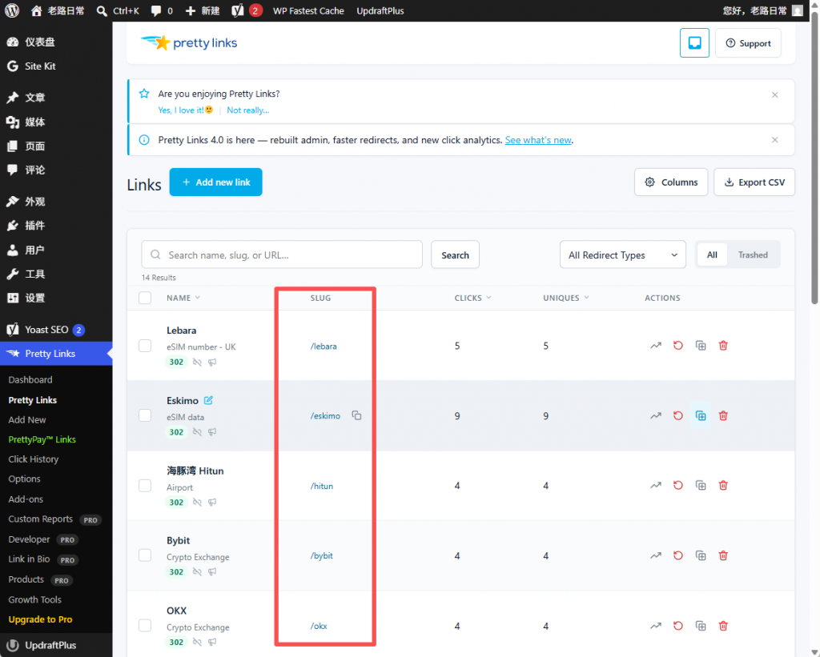820x657 pixels.
Task: Delete the Eskimo link
Action: (x=723, y=415)
